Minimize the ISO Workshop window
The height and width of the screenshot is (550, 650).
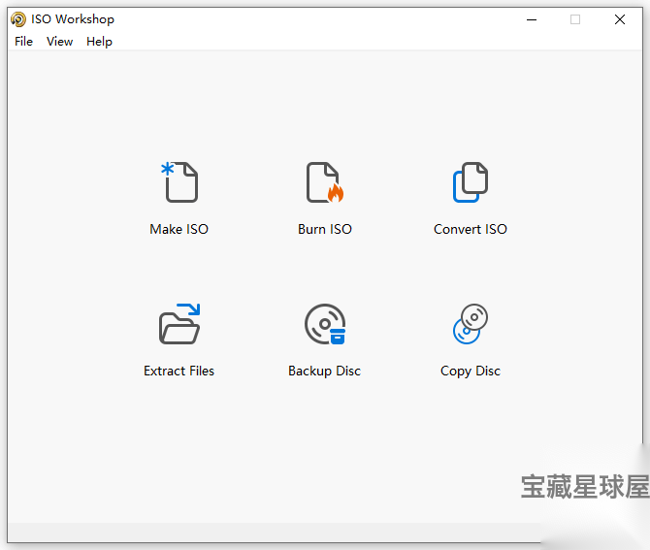[532, 19]
